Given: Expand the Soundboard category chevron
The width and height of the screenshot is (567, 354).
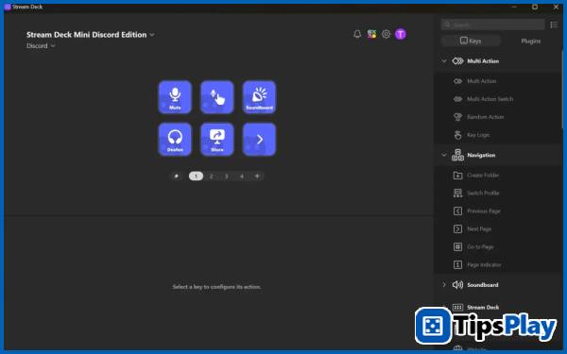Looking at the screenshot, I should (444, 285).
